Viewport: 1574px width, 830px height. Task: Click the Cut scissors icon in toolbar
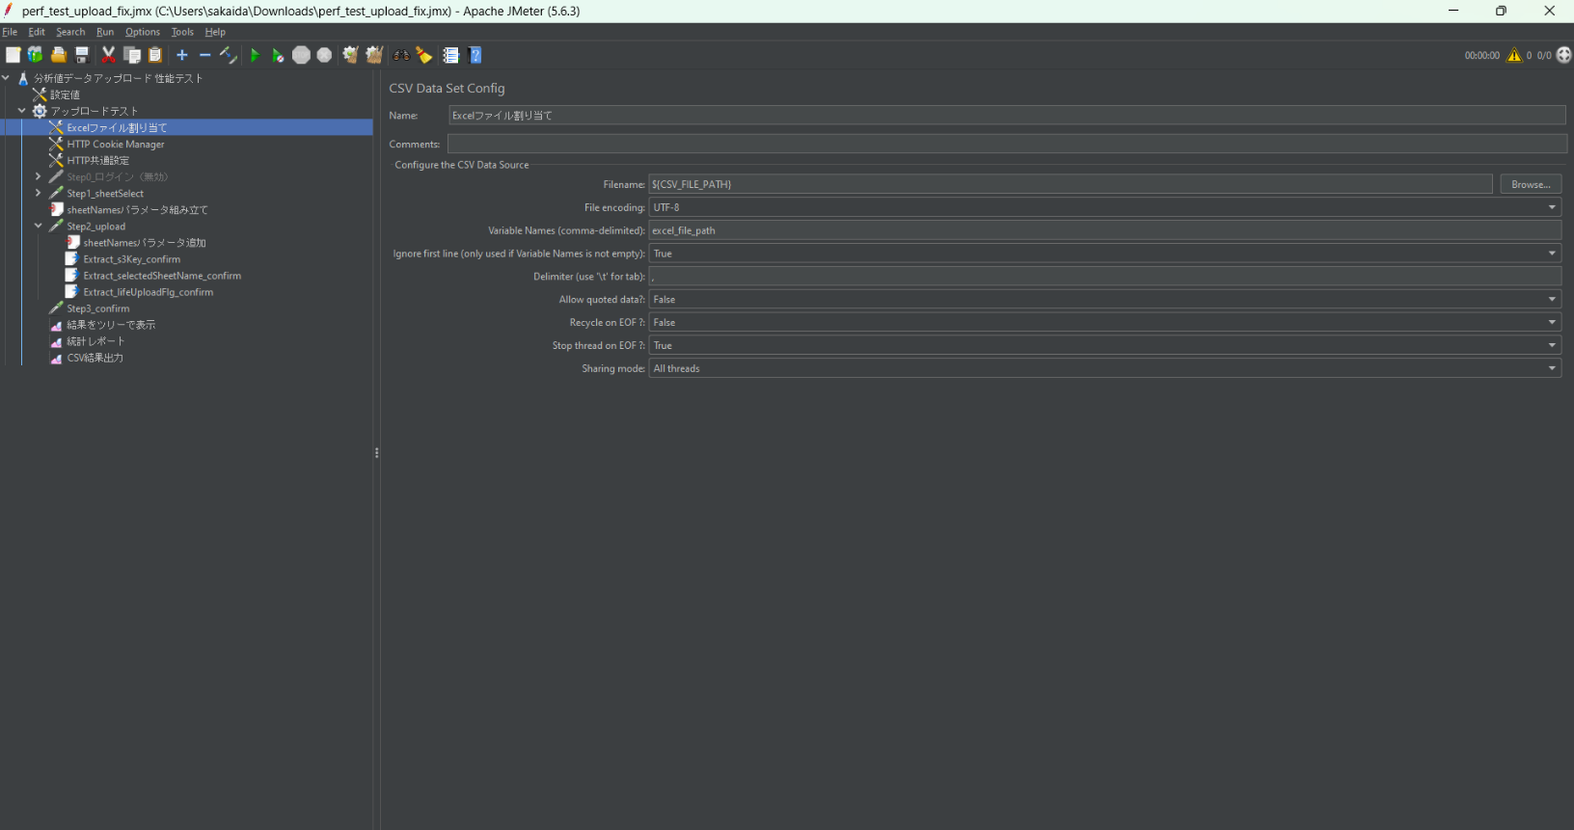point(108,56)
